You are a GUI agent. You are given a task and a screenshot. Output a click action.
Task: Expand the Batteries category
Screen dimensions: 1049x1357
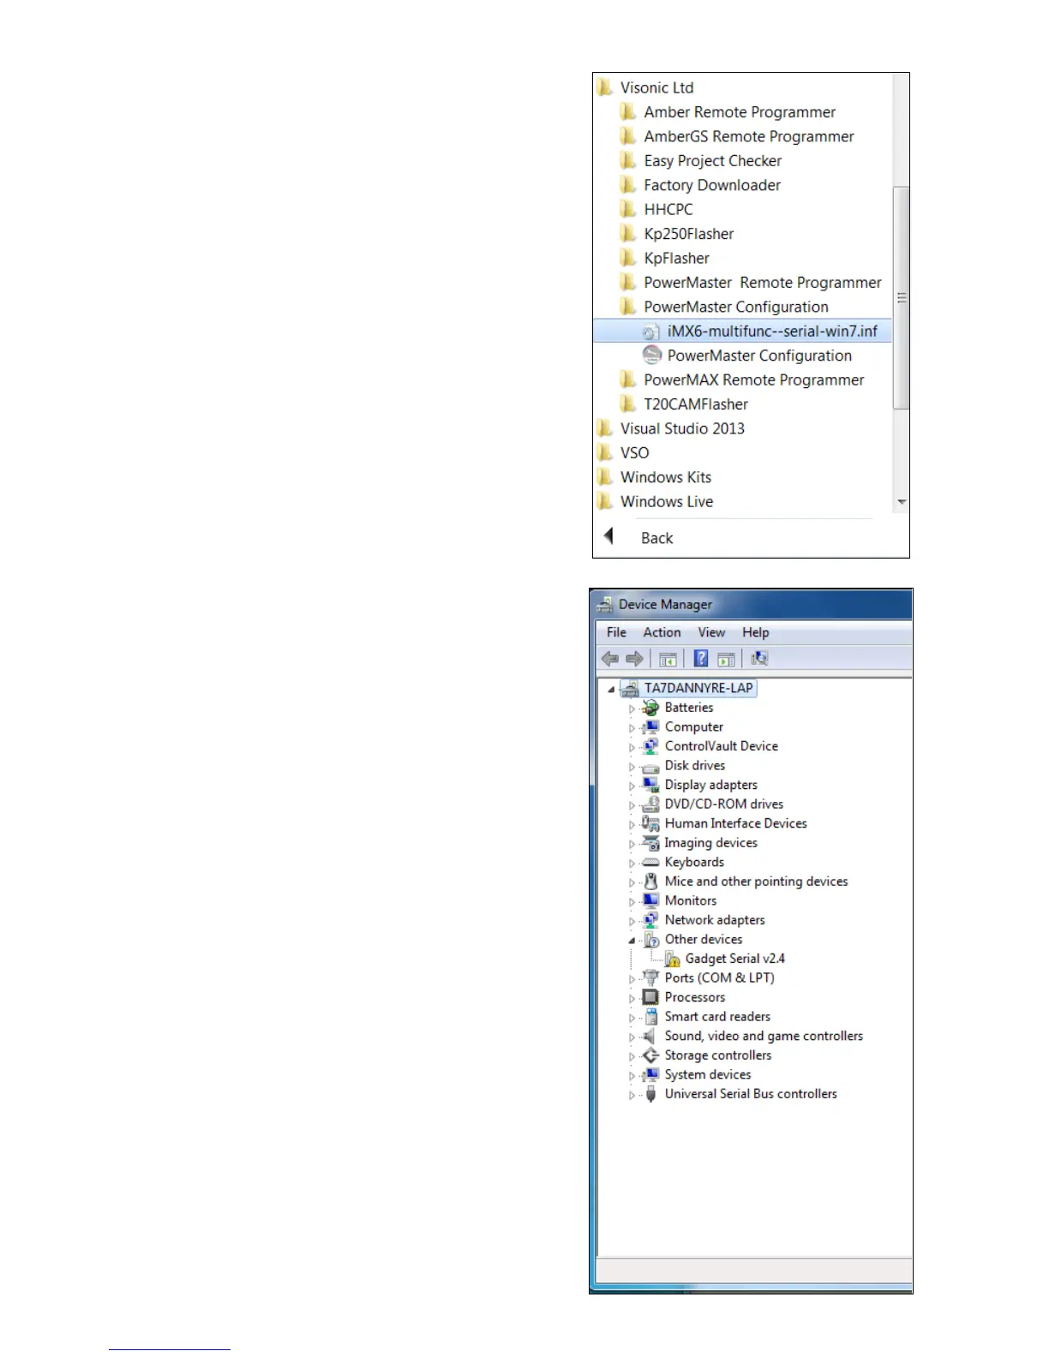[x=632, y=708]
